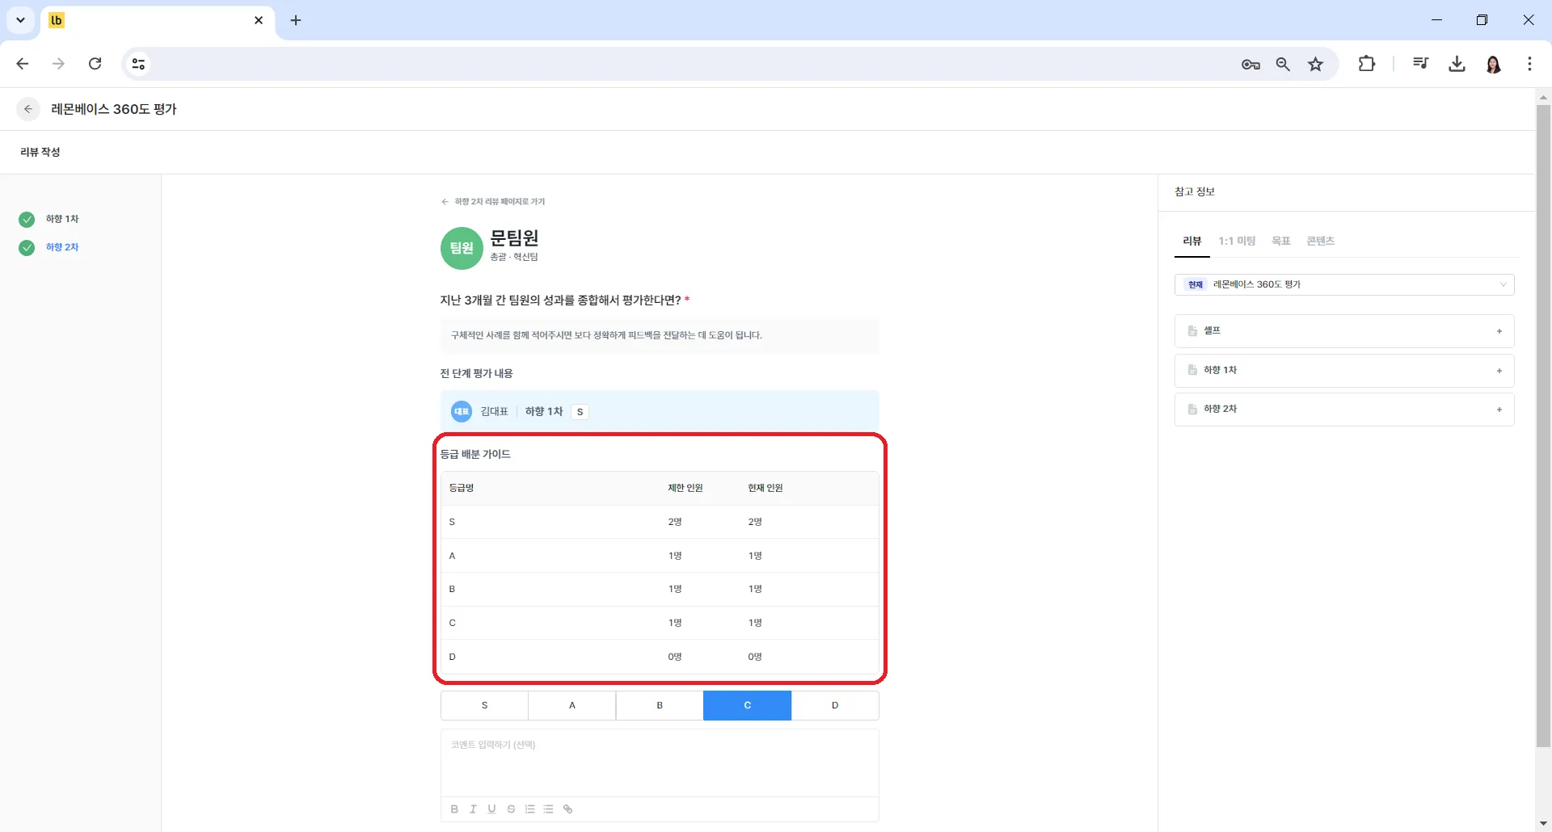Go back from 레몬베이스 360도 평가 page
This screenshot has height=832, width=1552.
pos(28,109)
